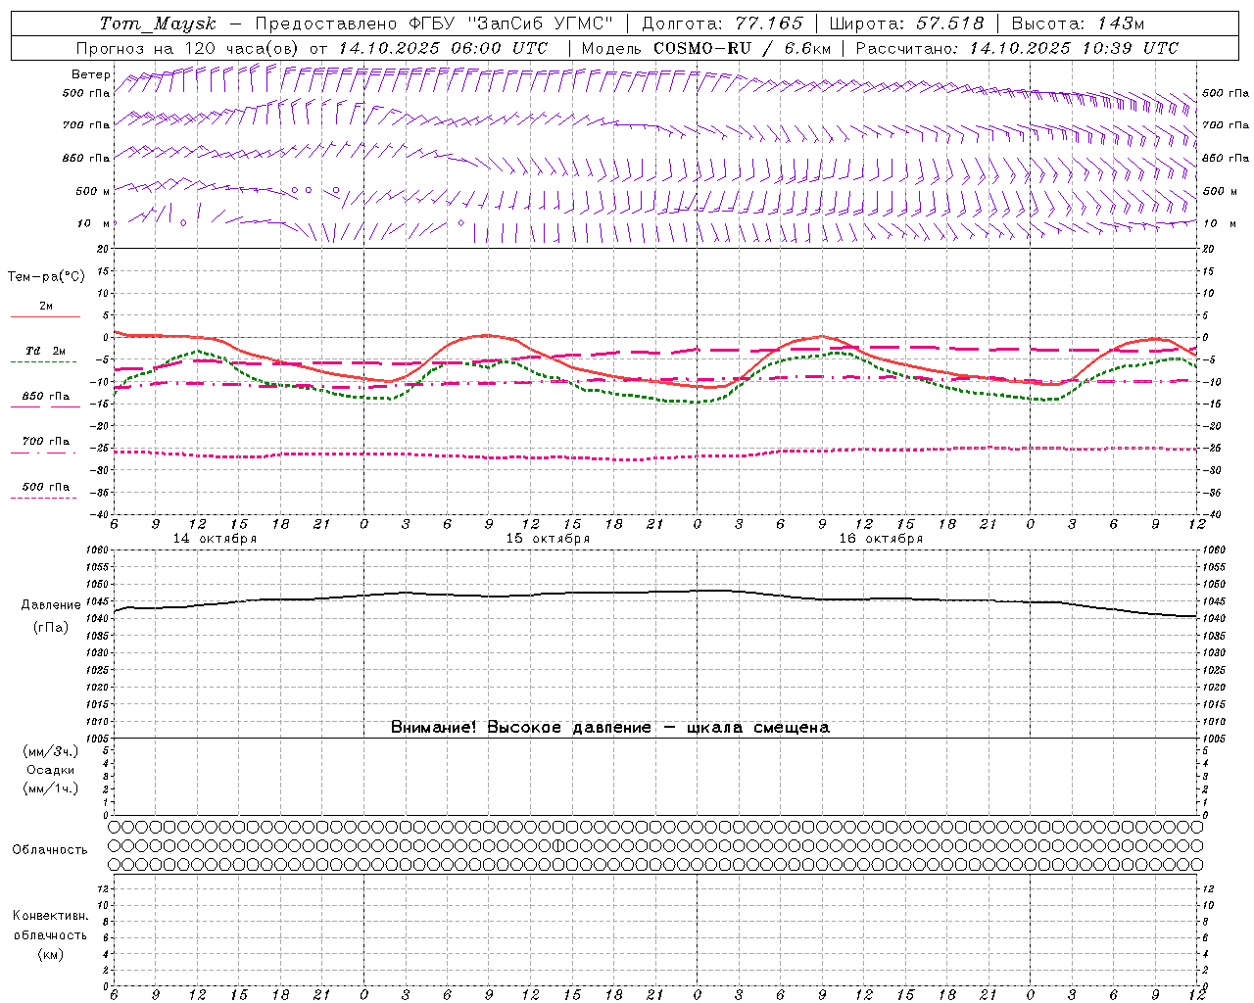This screenshot has height=1003, width=1254.
Task: Click the '(км)' convective height unit
Action: click(x=51, y=954)
